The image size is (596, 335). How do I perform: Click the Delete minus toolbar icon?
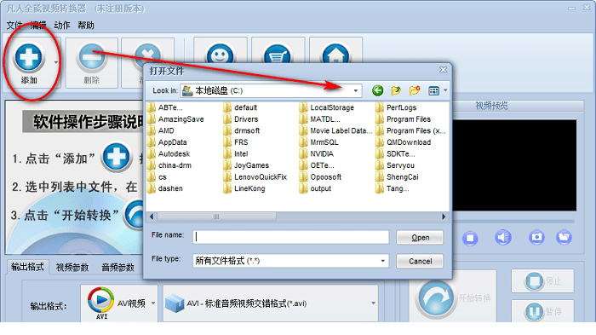(91, 58)
